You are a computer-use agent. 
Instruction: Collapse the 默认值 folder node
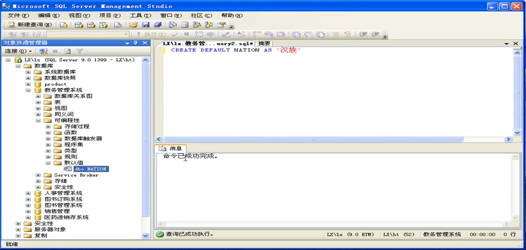(x=48, y=163)
